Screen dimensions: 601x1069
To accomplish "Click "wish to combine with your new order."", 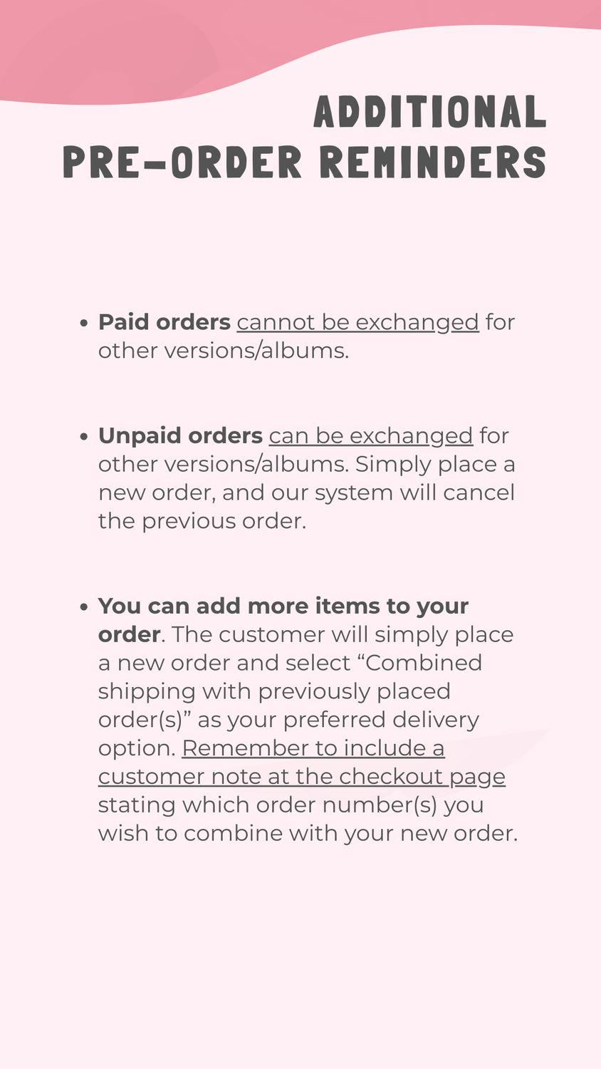I will click(x=308, y=833).
